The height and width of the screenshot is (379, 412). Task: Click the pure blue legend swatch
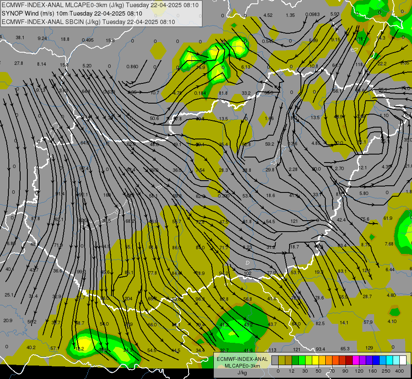[x=376, y=360]
